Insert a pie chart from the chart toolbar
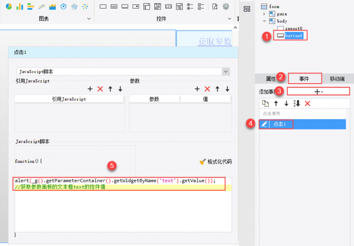The height and width of the screenshot is (246, 354). click(x=9, y=7)
